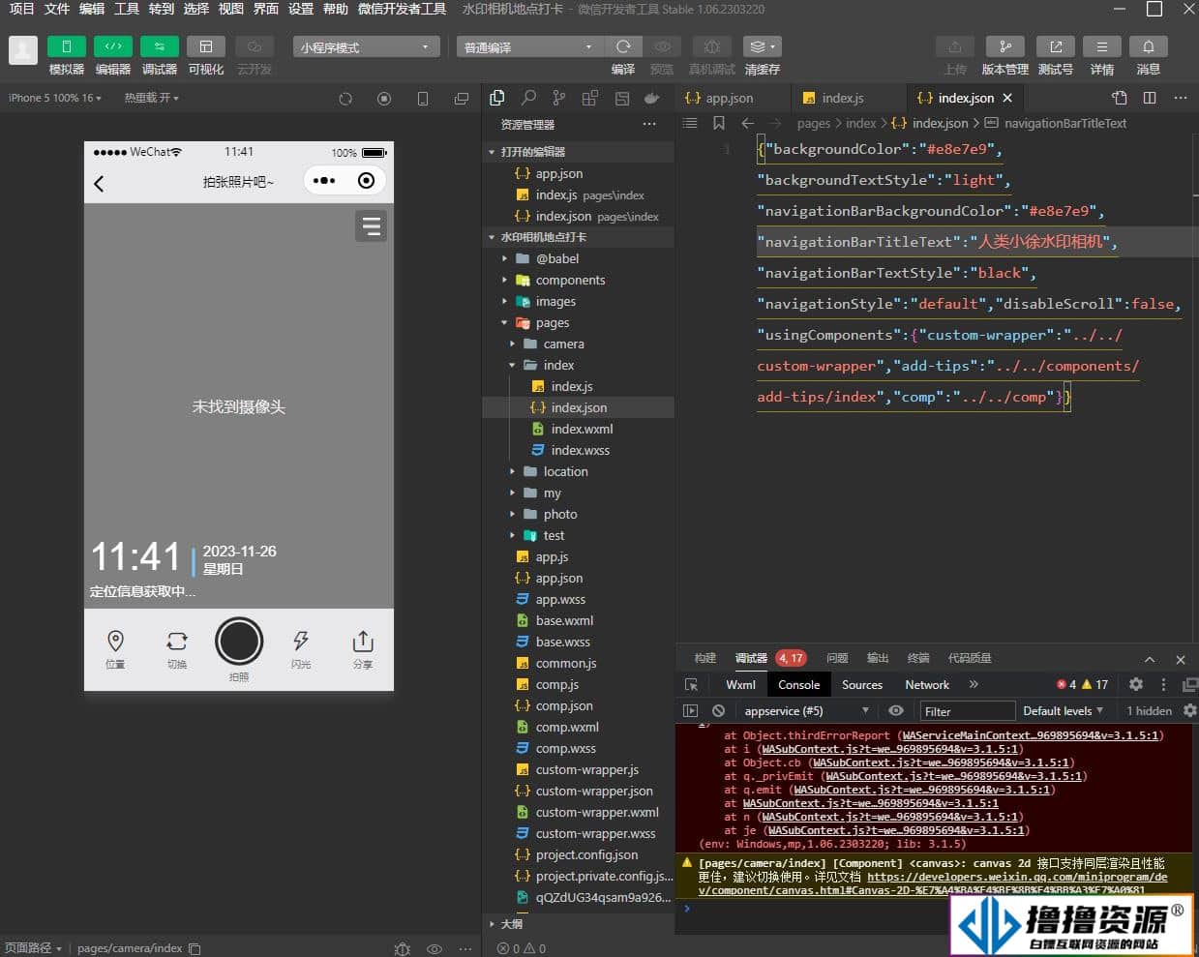Open the appservice context dropdown
Screen dimensions: 1199x957
click(x=805, y=711)
